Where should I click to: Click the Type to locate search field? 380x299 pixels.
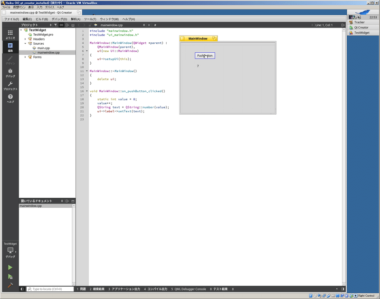point(50,289)
